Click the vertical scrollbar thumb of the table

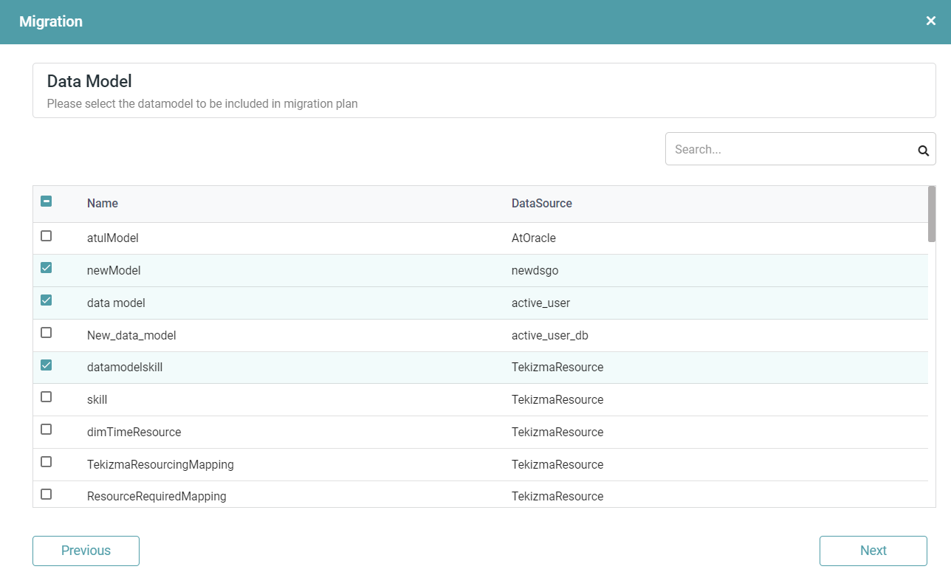coord(932,214)
